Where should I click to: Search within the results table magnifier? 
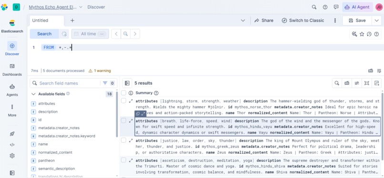(x=337, y=83)
